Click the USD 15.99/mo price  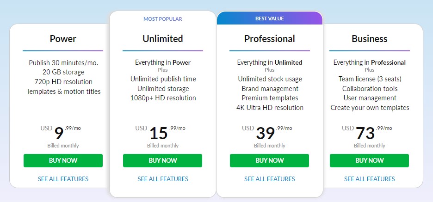pos(160,132)
